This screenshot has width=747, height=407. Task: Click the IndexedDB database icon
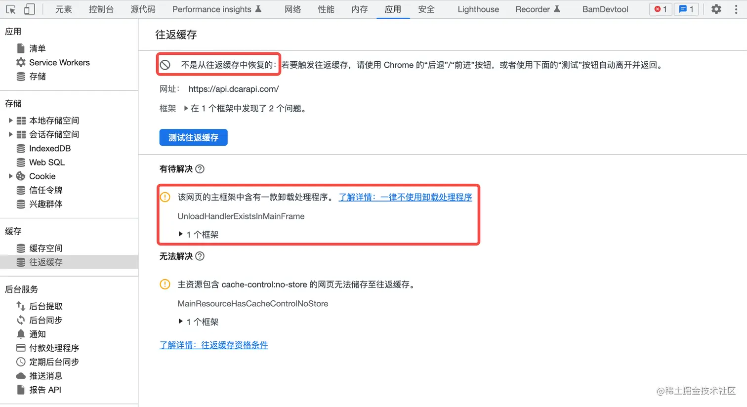[21, 148]
